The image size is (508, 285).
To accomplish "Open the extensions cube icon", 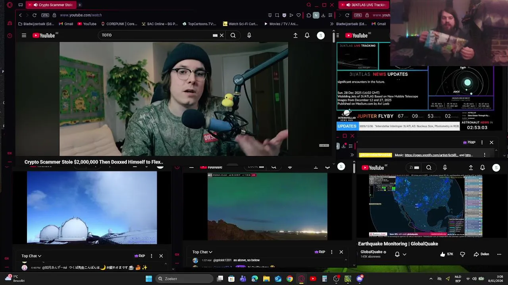I will point(309,15).
